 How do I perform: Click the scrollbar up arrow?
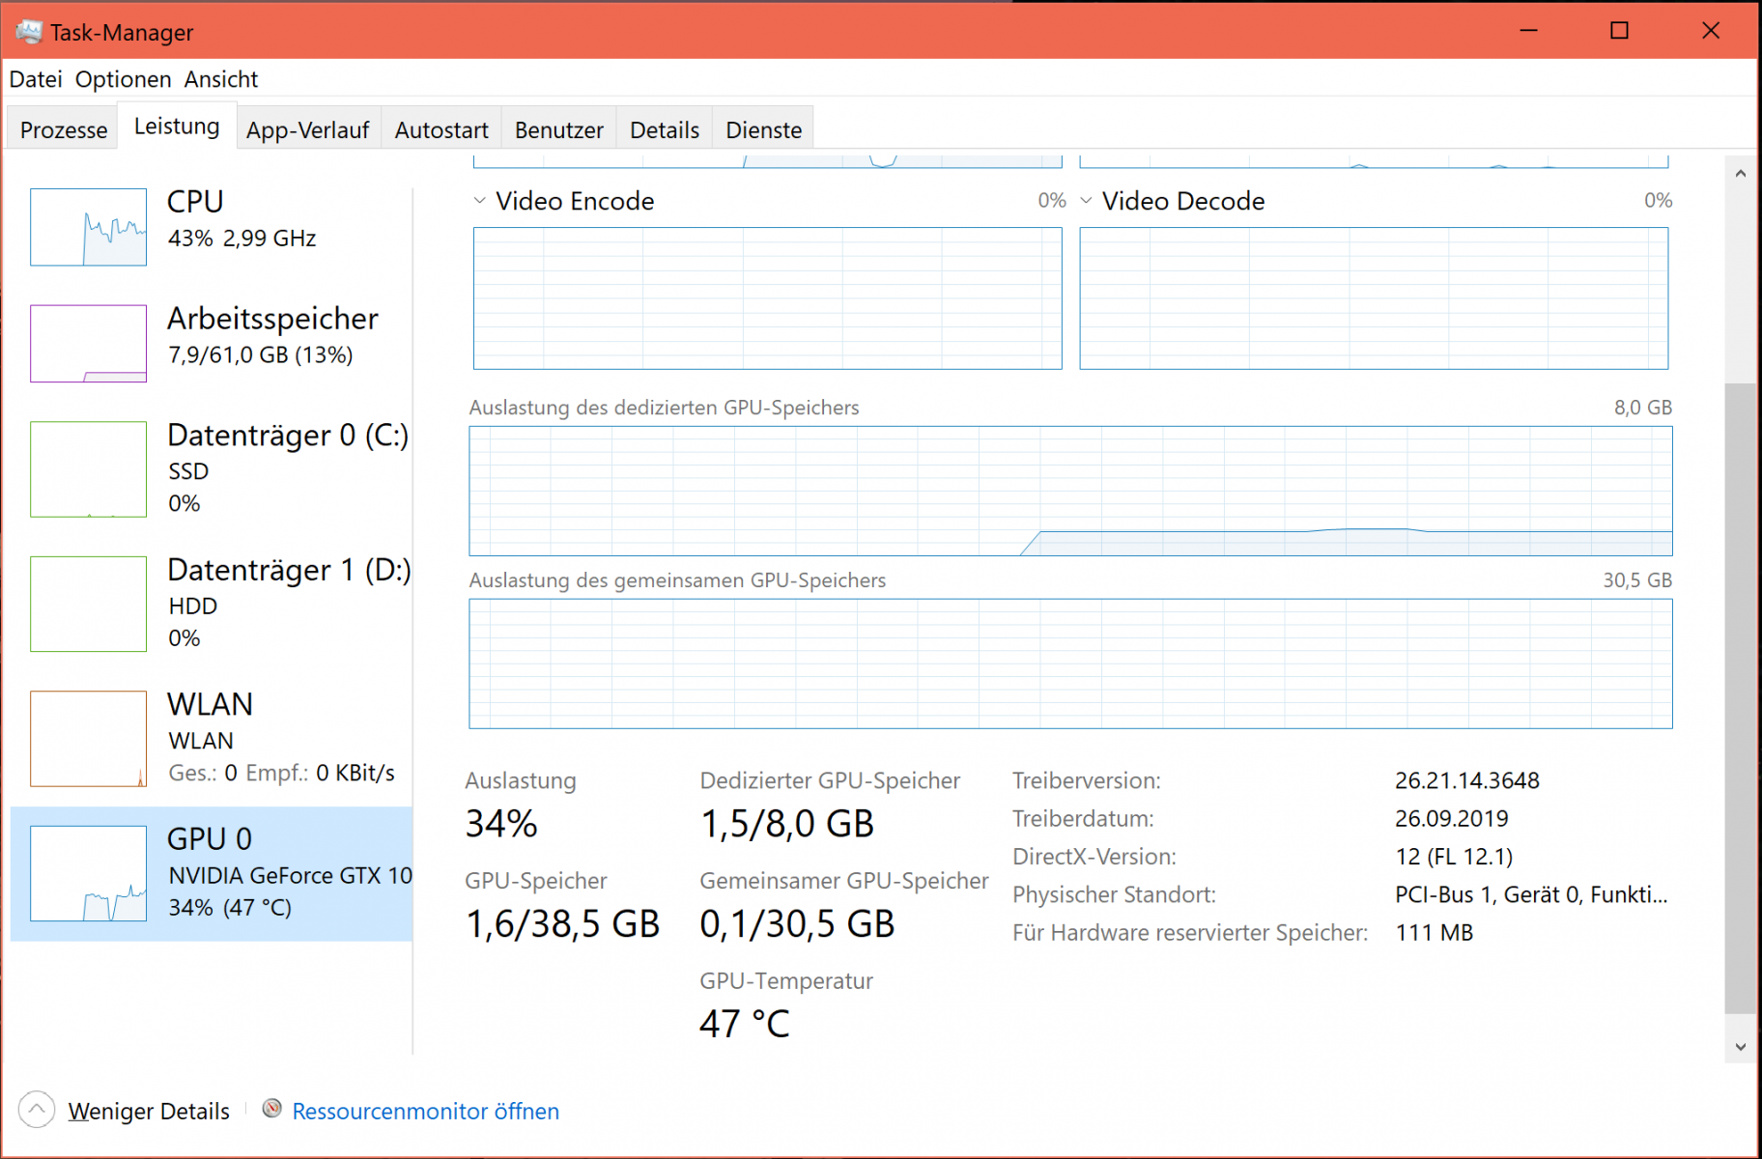pos(1741,174)
